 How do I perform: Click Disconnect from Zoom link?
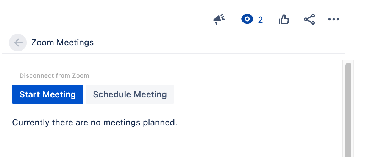[54, 75]
